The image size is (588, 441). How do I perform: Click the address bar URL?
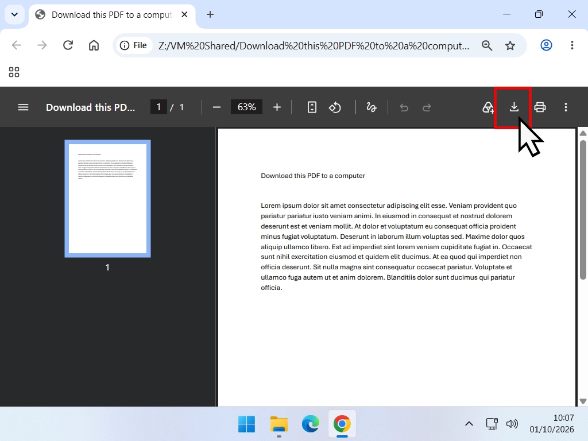point(314,46)
